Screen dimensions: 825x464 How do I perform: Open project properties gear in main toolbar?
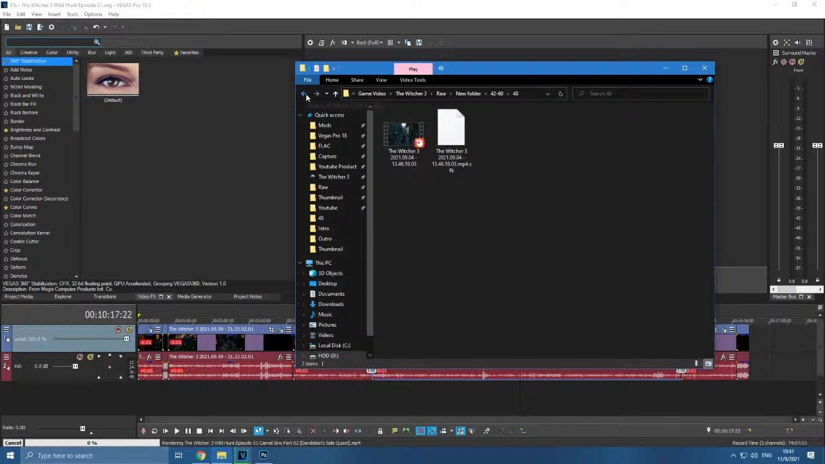[x=52, y=27]
